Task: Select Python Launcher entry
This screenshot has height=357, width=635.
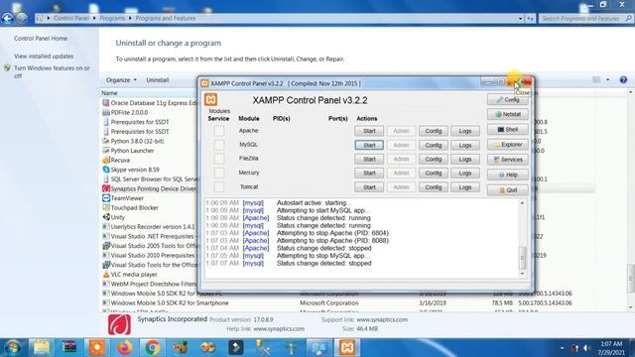Action: pos(132,151)
